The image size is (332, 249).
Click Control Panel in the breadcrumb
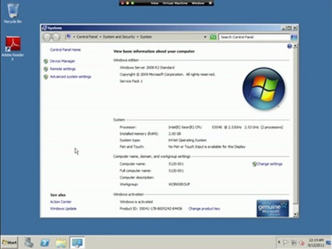(87, 37)
